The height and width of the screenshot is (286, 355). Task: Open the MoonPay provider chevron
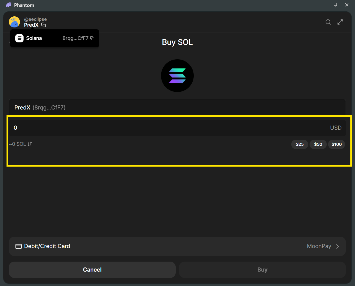click(337, 246)
